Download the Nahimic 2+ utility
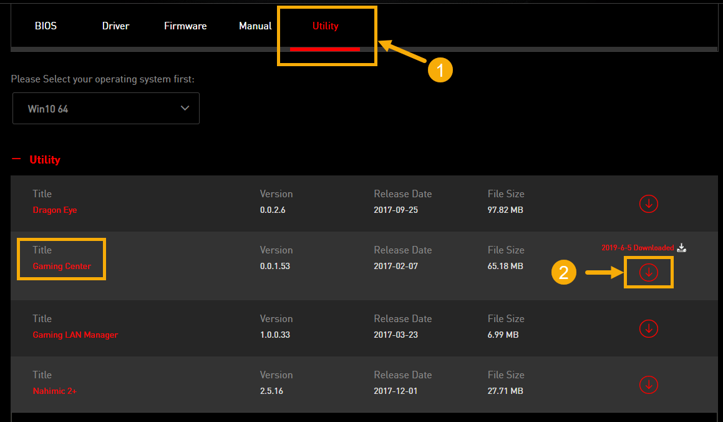 (648, 385)
